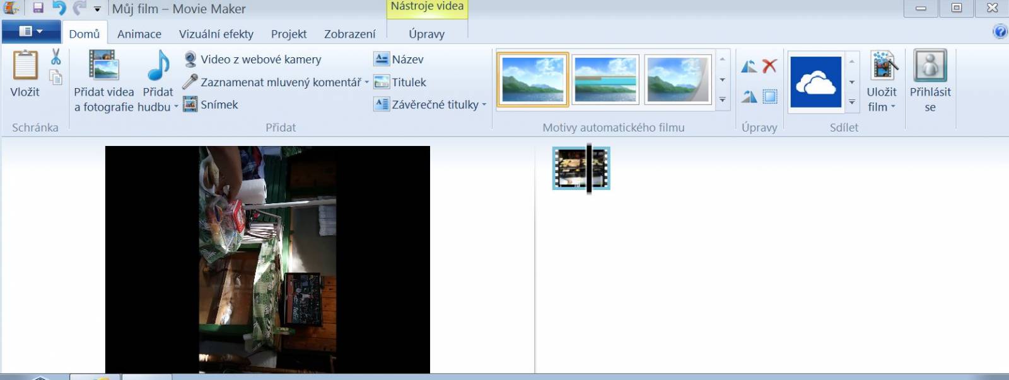The image size is (1009, 380).
Task: Choose the second AutoMovie theme thumbnail
Action: (x=605, y=79)
